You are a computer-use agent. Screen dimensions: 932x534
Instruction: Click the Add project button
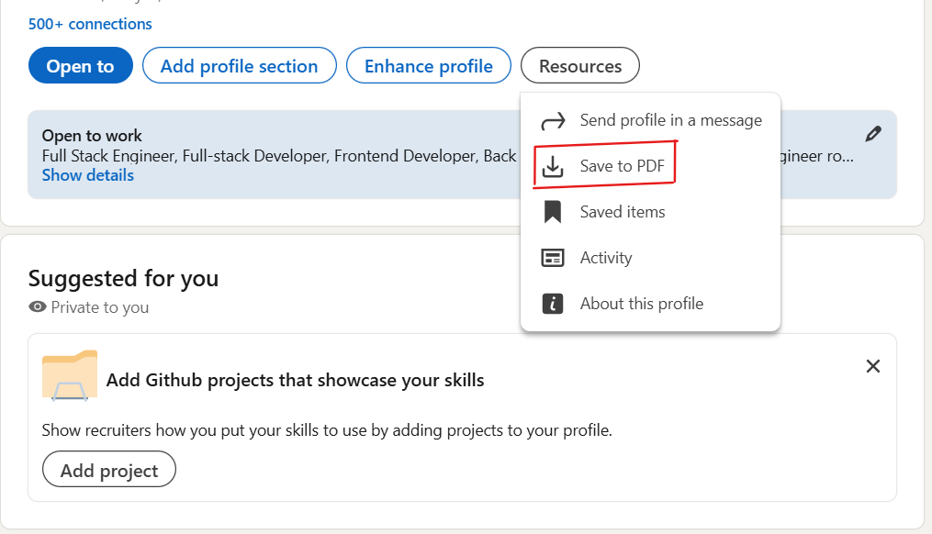[108, 469]
